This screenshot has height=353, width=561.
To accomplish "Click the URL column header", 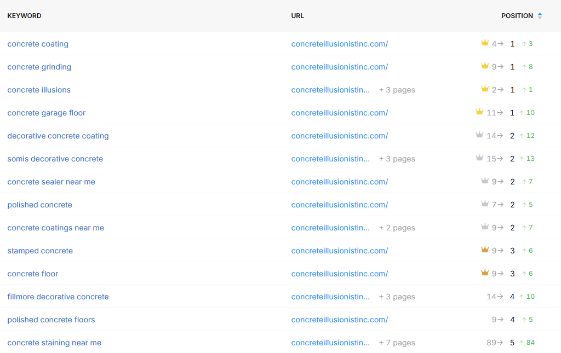I will click(297, 16).
